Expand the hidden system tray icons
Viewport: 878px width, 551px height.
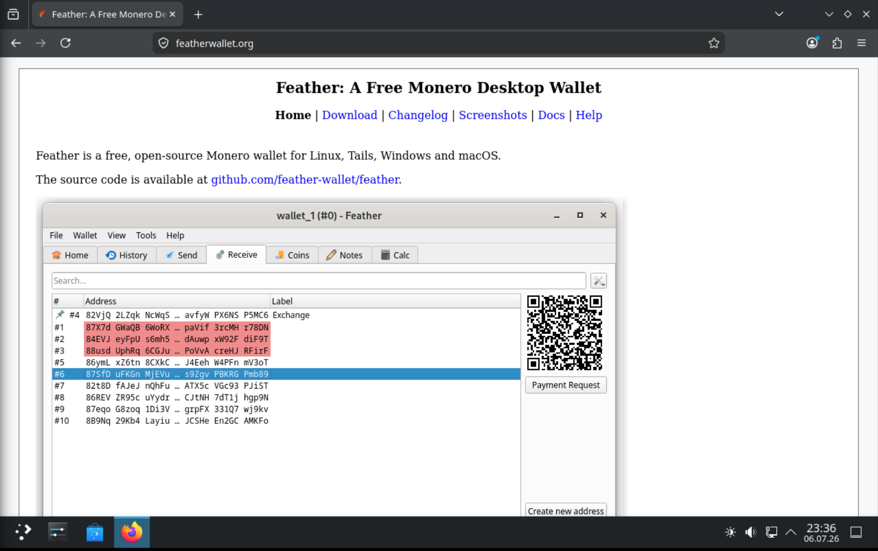791,532
